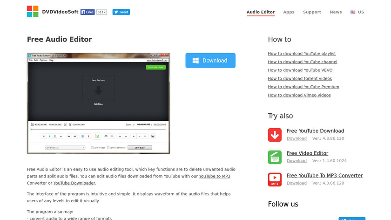Image resolution: width=391 pixels, height=220 pixels.
Task: Click the DVDVideoSoft four-color logo
Action: 33,12
